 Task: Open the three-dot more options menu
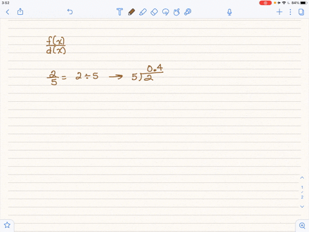pyautogui.click(x=290, y=12)
